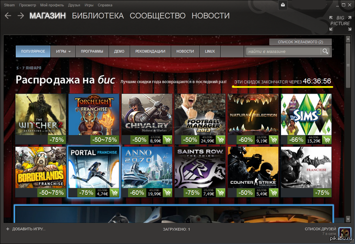Click ДОБАВИТЬ ИГРУ link
Viewport: 355px width, 244px height.
pos(29,229)
